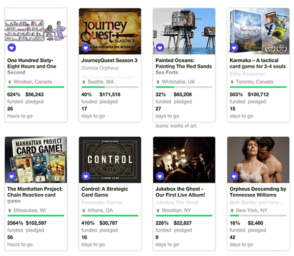294x256 pixels.
Task: Open Karmaka tactical card game title
Action: [x=257, y=63]
